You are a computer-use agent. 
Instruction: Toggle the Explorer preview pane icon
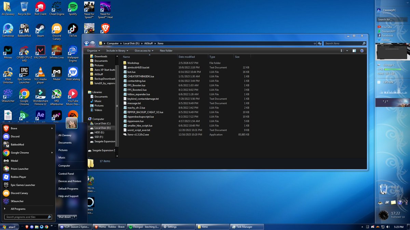[x=354, y=50]
